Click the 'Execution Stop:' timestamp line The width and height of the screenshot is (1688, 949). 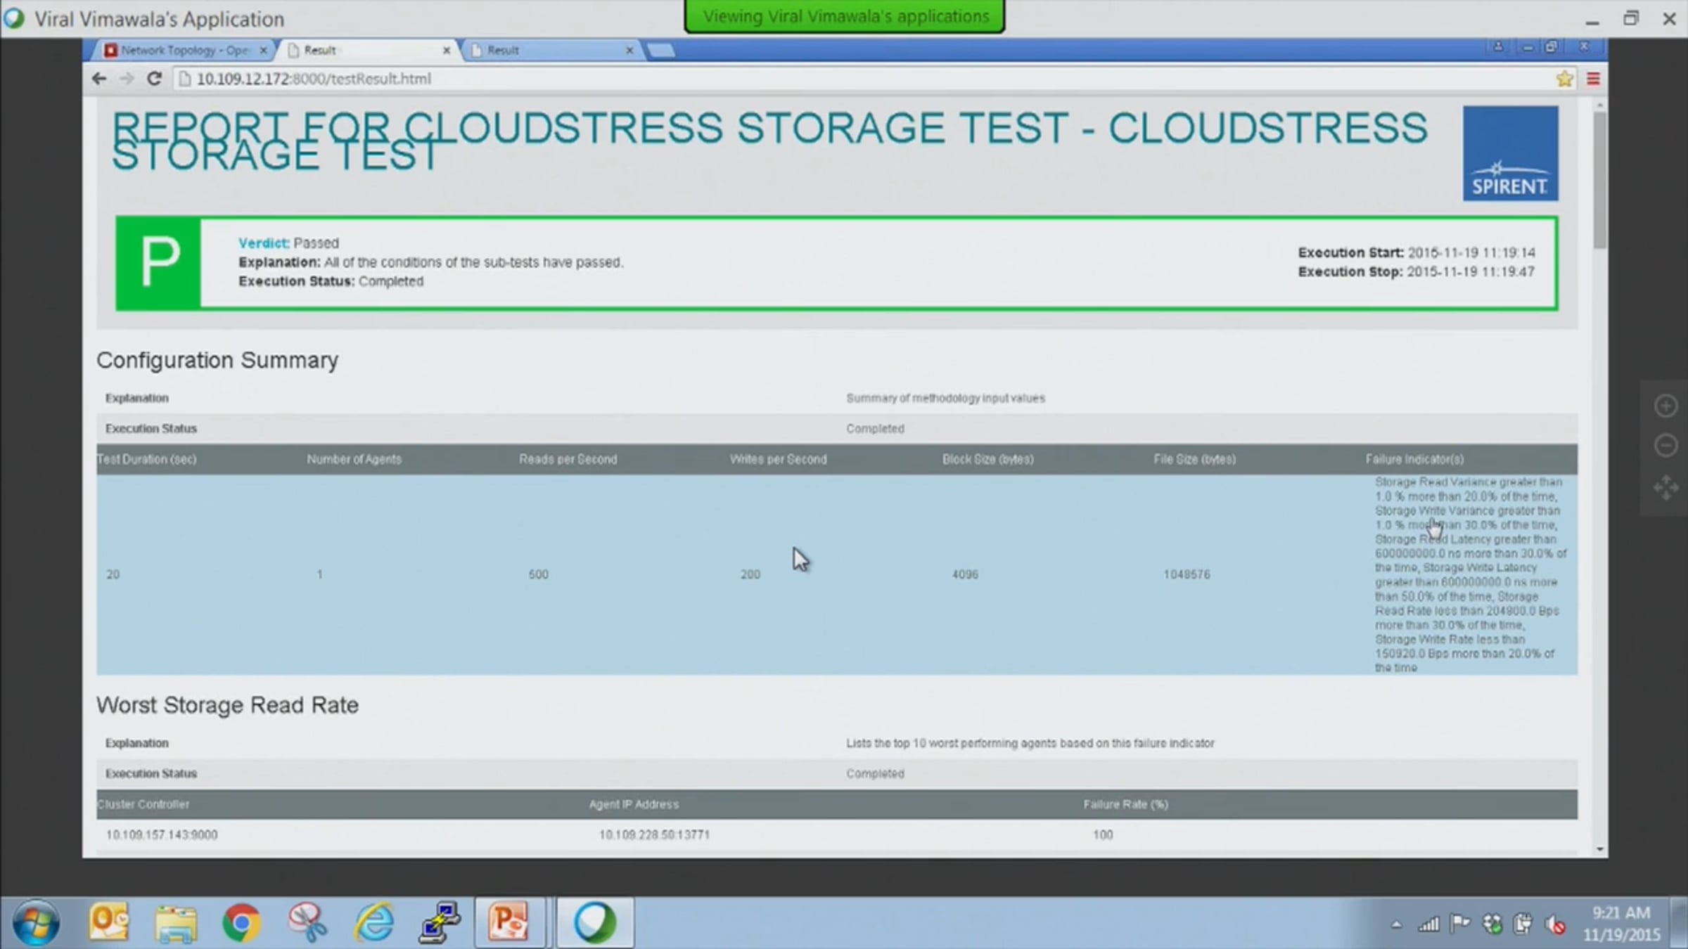coord(1417,271)
